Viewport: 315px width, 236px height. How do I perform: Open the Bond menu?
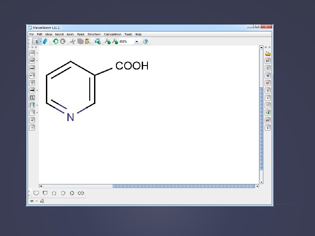click(80, 35)
